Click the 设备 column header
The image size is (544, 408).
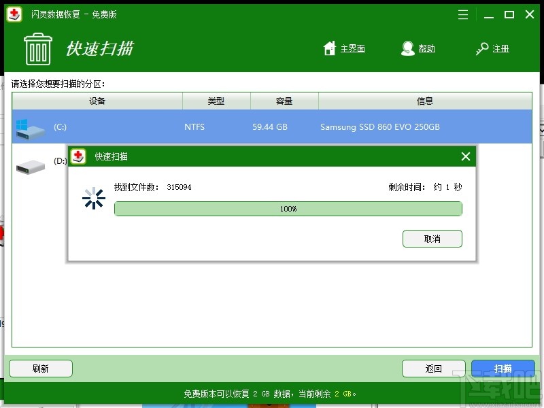(x=97, y=101)
